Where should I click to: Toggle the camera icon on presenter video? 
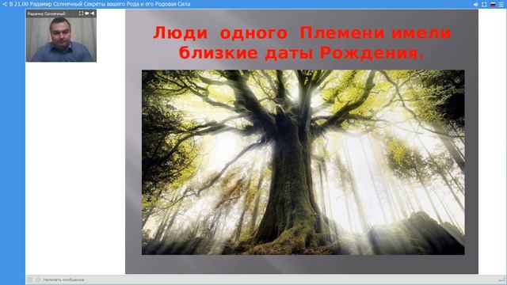(86, 13)
